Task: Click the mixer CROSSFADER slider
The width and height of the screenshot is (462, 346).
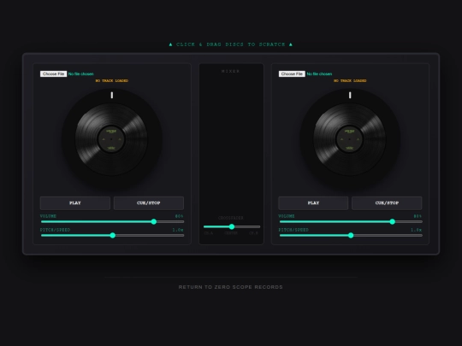Action: tap(232, 226)
